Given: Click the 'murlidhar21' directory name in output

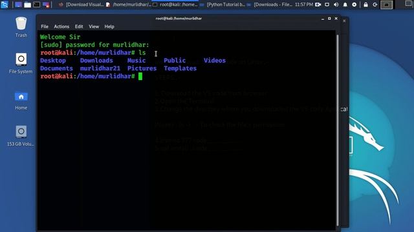Looking at the screenshot, I should pyautogui.click(x=100, y=68).
